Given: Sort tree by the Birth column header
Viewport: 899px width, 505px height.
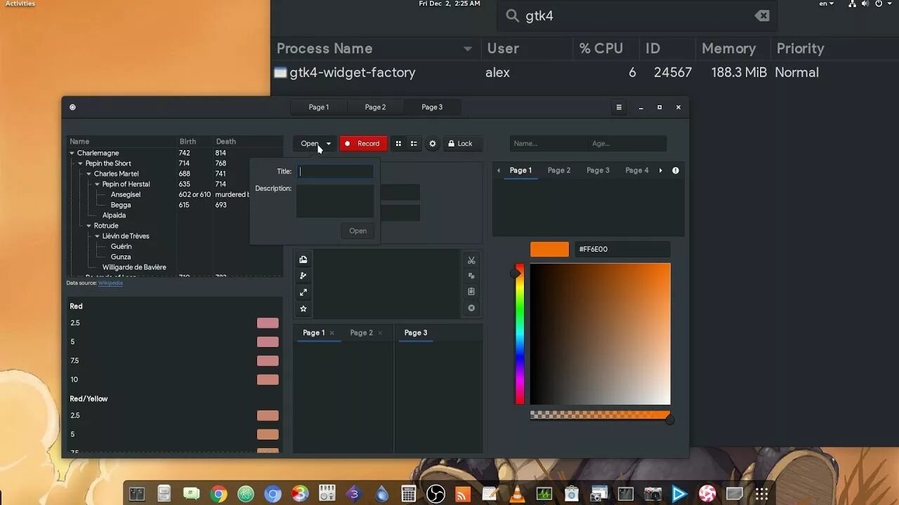Looking at the screenshot, I should pos(195,142).
